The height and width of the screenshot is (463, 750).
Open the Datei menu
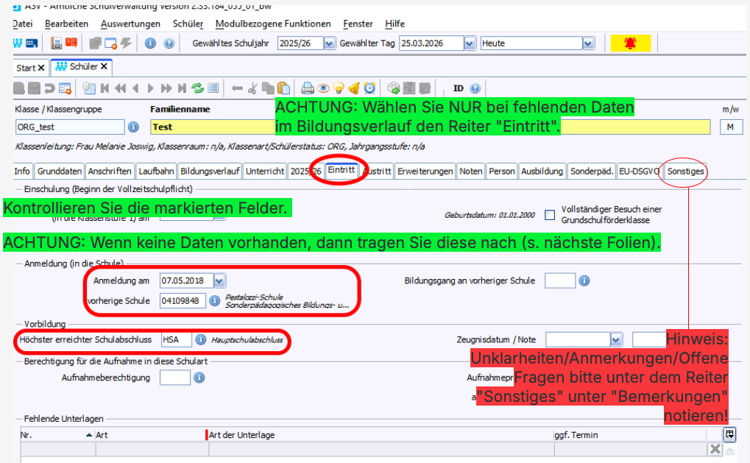tap(23, 24)
